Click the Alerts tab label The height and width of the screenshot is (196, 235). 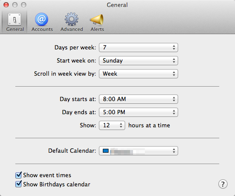pyautogui.click(x=97, y=29)
